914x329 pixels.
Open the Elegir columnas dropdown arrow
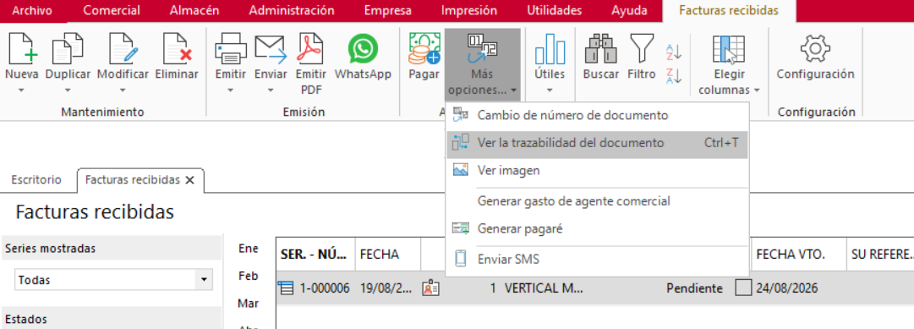pos(757,90)
